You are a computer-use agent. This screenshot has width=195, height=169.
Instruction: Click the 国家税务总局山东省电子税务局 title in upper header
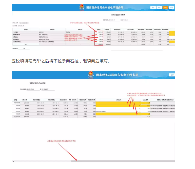pyautogui.click(x=105, y=7)
